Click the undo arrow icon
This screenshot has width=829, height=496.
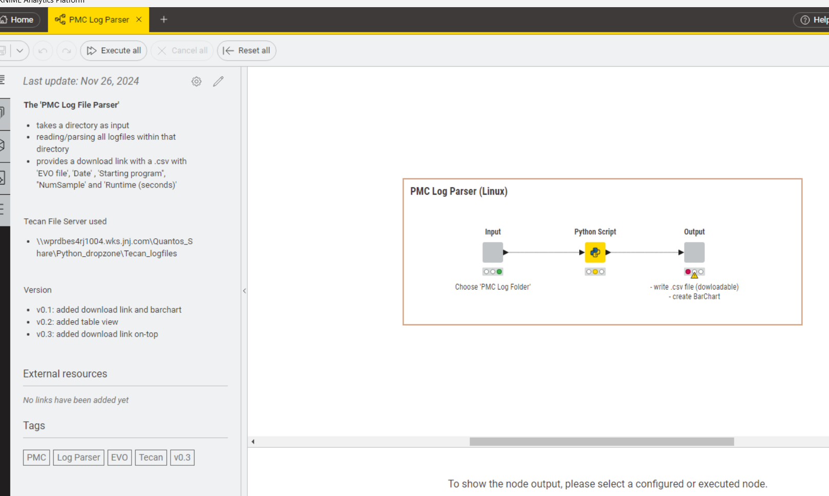click(42, 50)
